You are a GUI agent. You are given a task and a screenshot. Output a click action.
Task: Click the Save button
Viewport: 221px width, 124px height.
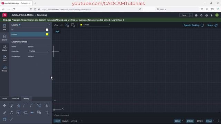[x=184, y=15]
